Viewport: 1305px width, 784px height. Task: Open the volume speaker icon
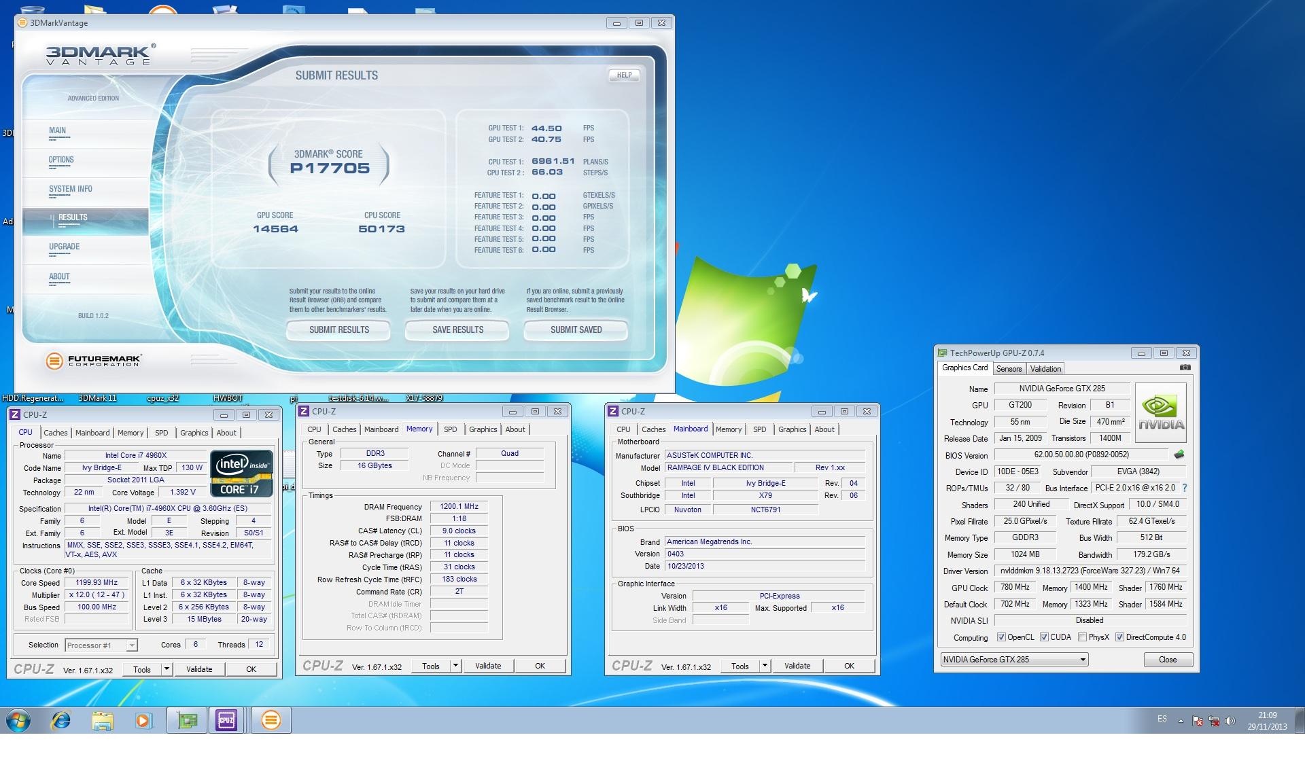1230,721
